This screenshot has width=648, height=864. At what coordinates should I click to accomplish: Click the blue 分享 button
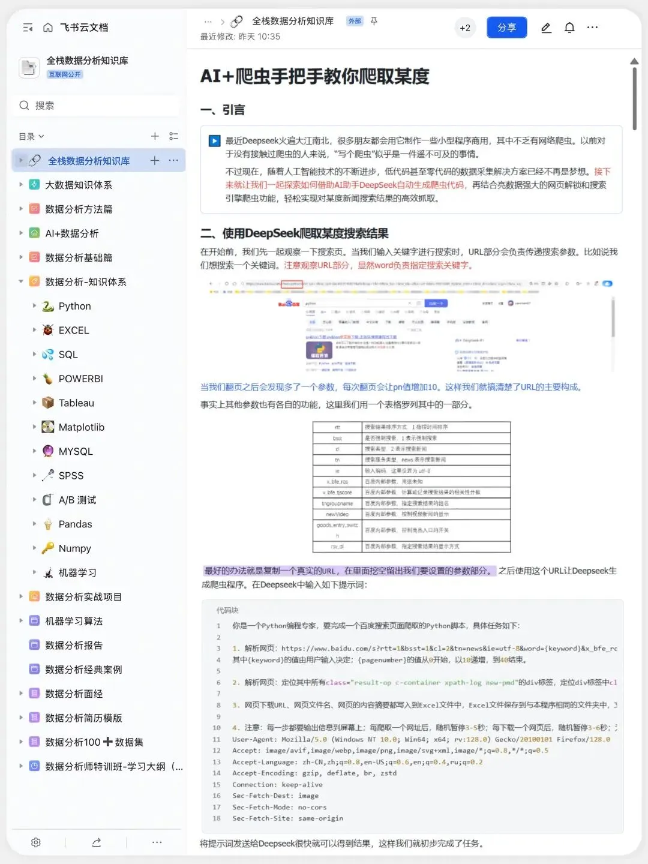click(x=507, y=28)
